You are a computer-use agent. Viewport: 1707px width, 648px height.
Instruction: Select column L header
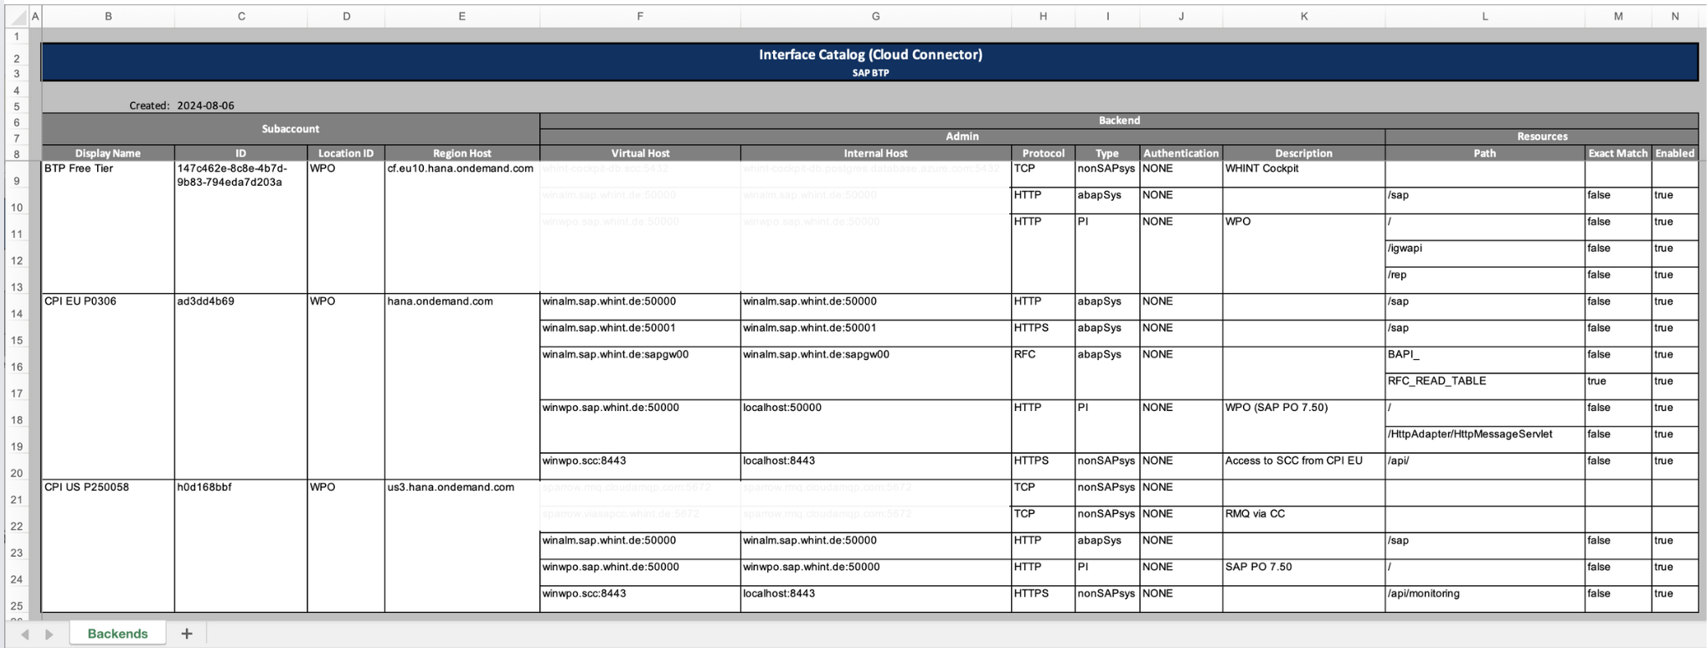pyautogui.click(x=1484, y=16)
